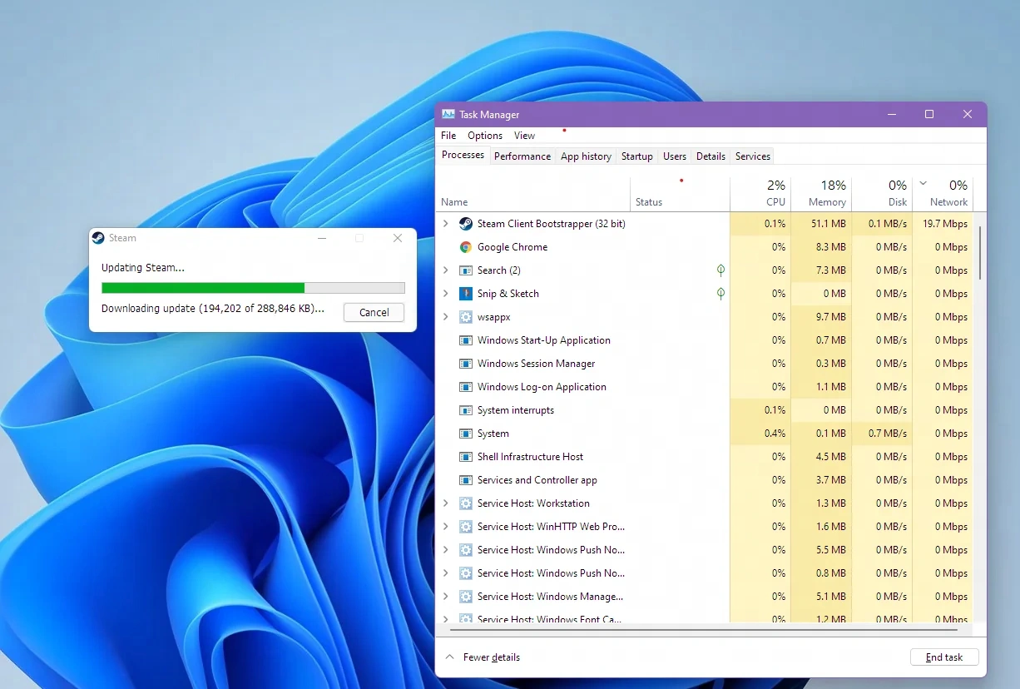1020x689 pixels.
Task: Expand the Search (2) process group
Action: (x=445, y=270)
